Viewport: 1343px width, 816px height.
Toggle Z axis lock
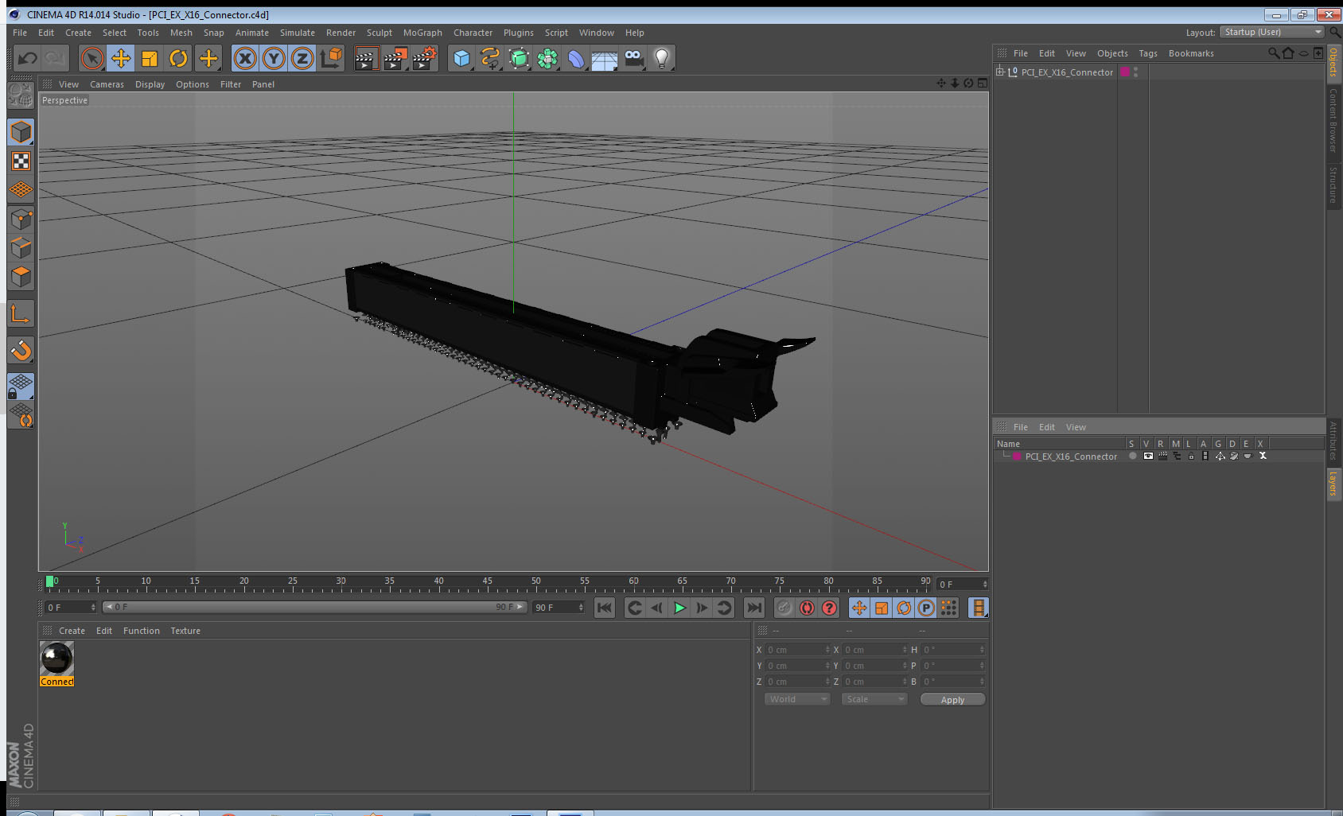pyautogui.click(x=302, y=58)
